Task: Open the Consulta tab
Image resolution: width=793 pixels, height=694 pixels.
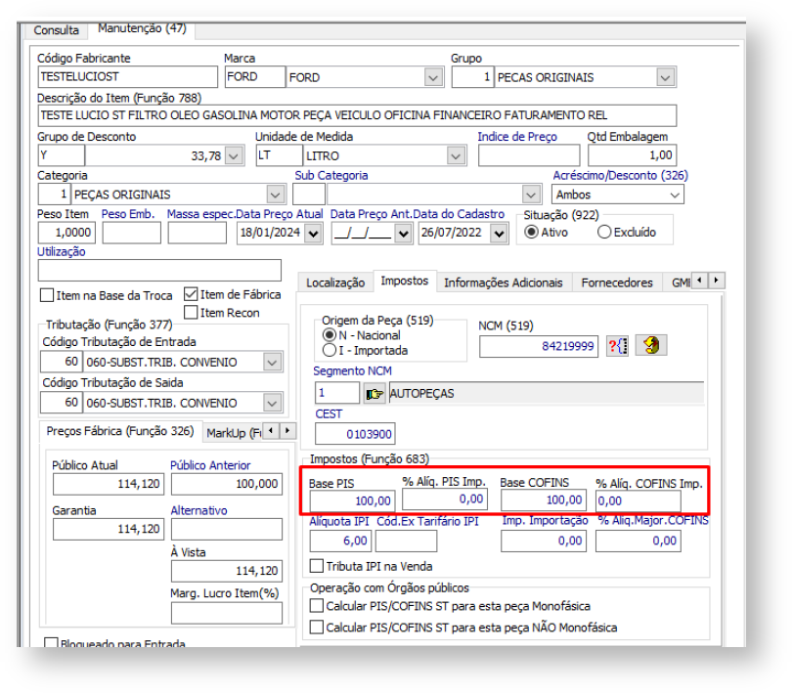Action: point(57,30)
